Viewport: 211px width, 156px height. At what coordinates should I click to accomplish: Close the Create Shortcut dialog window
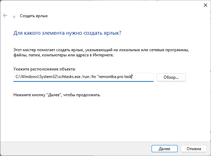point(201,5)
